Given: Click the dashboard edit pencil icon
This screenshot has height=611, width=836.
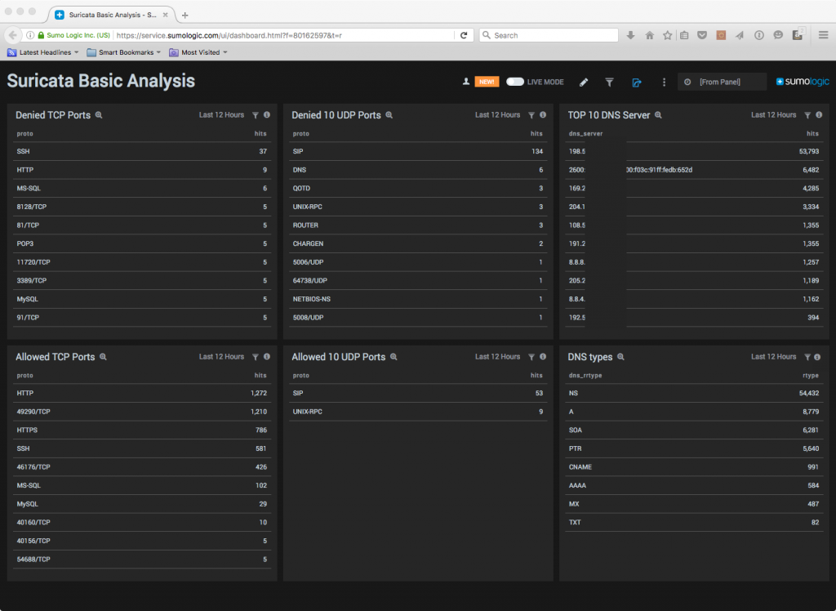Looking at the screenshot, I should coord(584,83).
